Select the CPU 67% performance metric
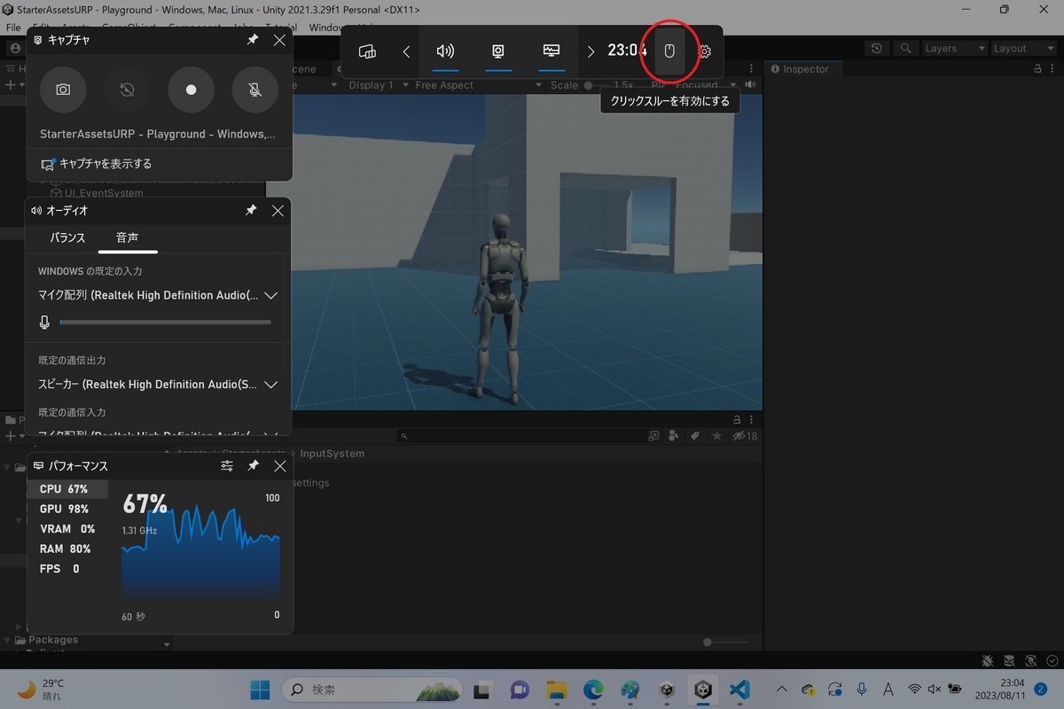 pos(67,489)
